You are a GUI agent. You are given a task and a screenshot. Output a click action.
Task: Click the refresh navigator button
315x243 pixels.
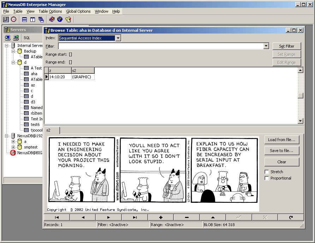(x=291, y=217)
